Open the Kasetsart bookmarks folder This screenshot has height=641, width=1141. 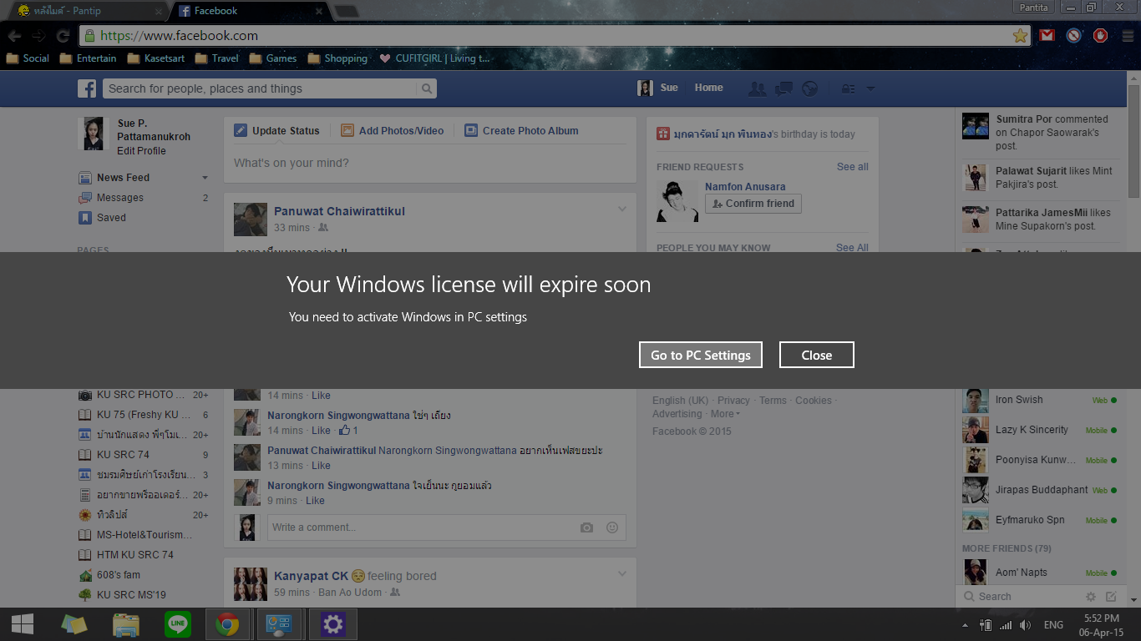[155, 58]
